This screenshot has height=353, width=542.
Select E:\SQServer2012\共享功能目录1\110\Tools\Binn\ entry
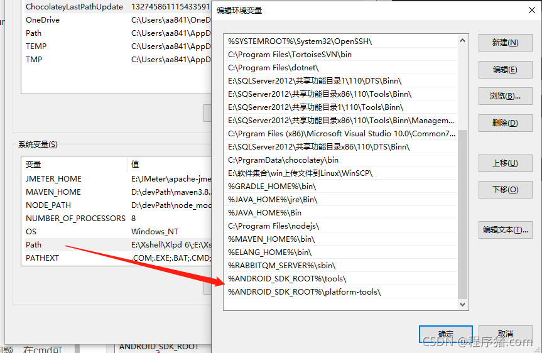click(340, 107)
